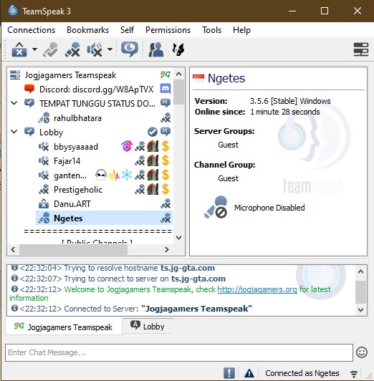Select user rahulbhatara
This screenshot has width=374, height=381.
tap(77, 118)
